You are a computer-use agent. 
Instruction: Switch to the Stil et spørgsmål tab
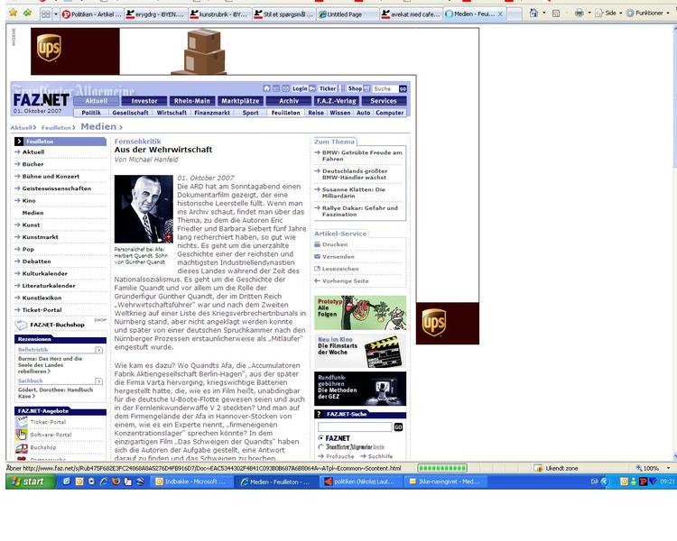pyautogui.click(x=283, y=14)
